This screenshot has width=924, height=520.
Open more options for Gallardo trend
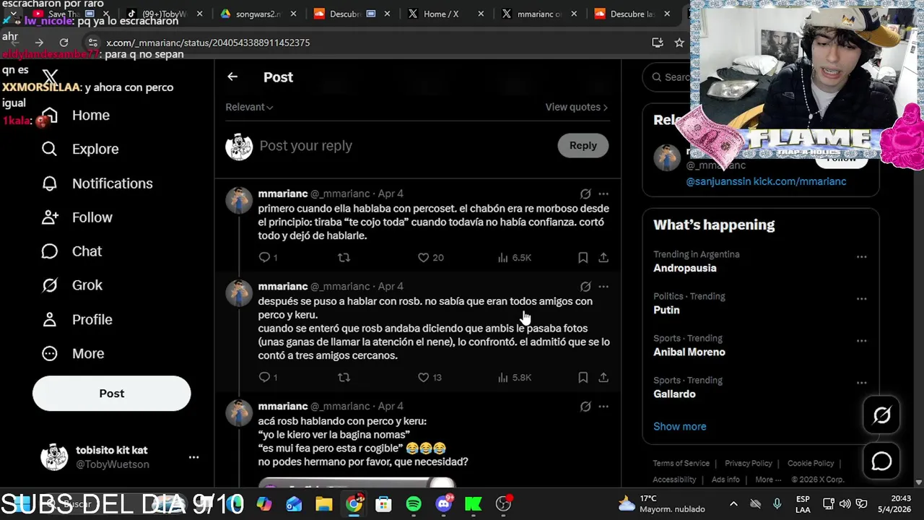861,382
